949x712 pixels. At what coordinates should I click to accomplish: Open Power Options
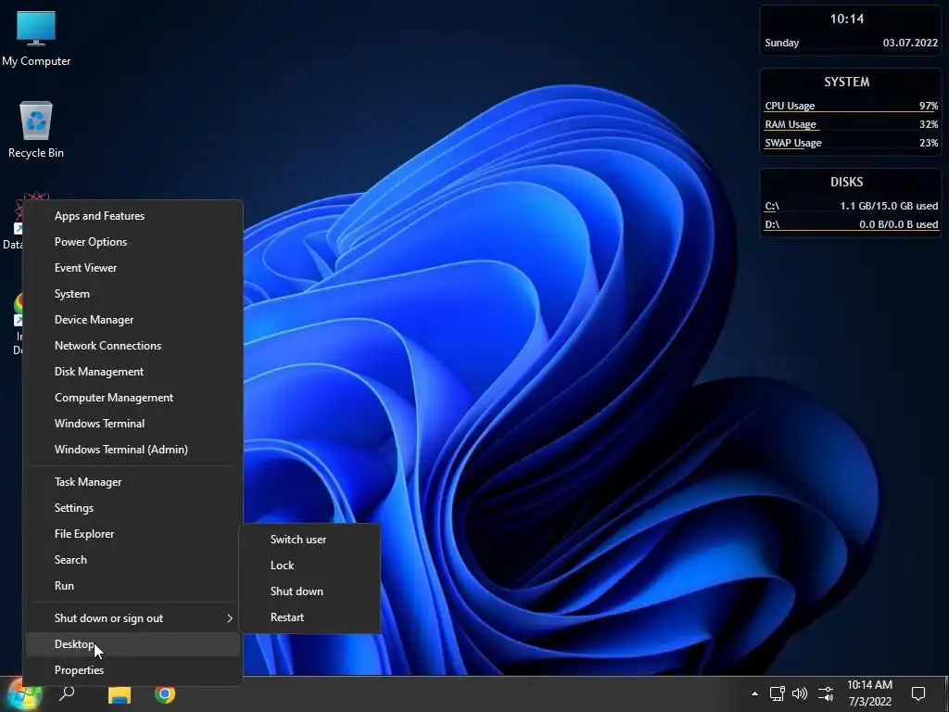click(x=133, y=242)
